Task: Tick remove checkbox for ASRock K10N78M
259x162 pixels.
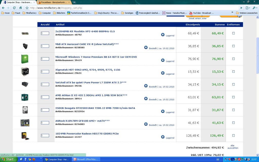Action: pyautogui.click(x=233, y=123)
